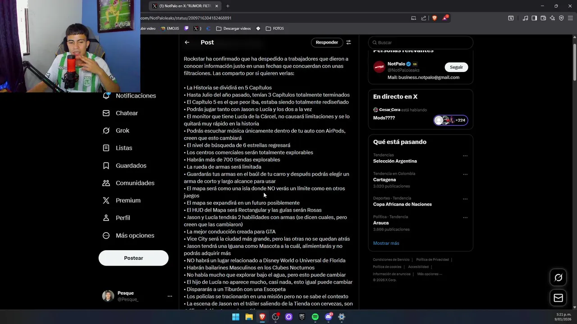Screen dimensions: 577x324
Task: Open options for Cartagena trend
Action: click(x=465, y=175)
